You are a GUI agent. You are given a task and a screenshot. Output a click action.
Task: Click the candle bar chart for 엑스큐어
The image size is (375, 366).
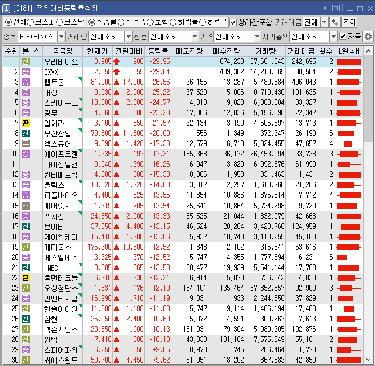coord(349,144)
